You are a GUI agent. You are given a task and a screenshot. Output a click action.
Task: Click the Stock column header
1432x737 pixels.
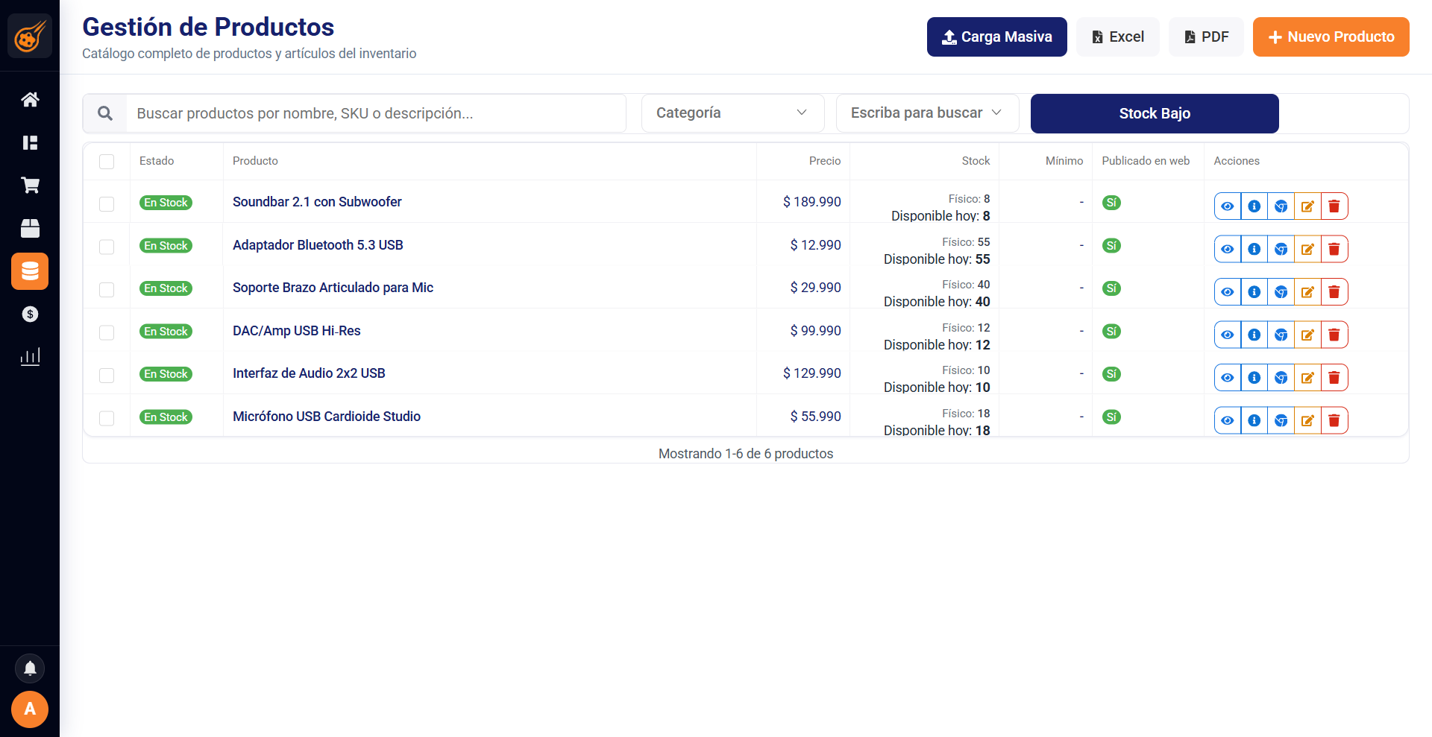tap(975, 161)
